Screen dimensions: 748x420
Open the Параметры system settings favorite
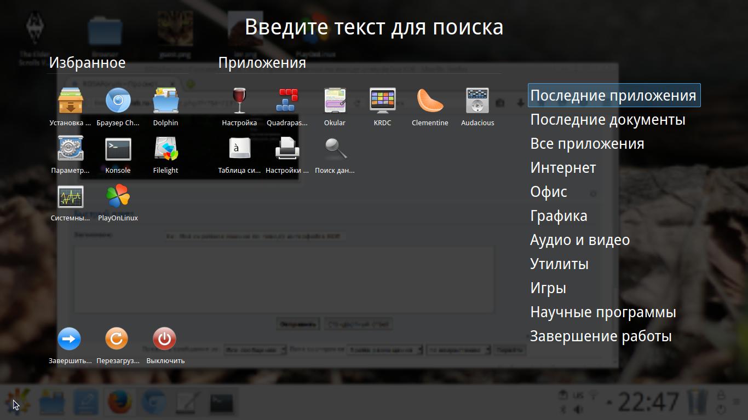(x=70, y=155)
